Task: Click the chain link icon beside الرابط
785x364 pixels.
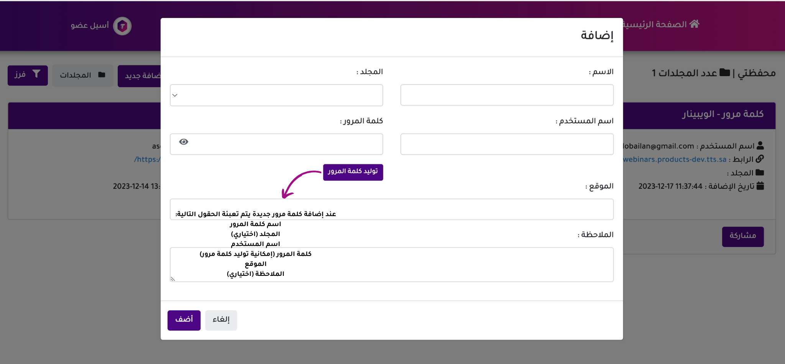Action: [760, 159]
